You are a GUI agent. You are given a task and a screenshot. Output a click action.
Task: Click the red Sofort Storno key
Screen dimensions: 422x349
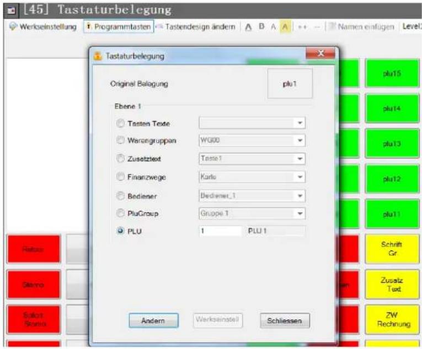(34, 319)
